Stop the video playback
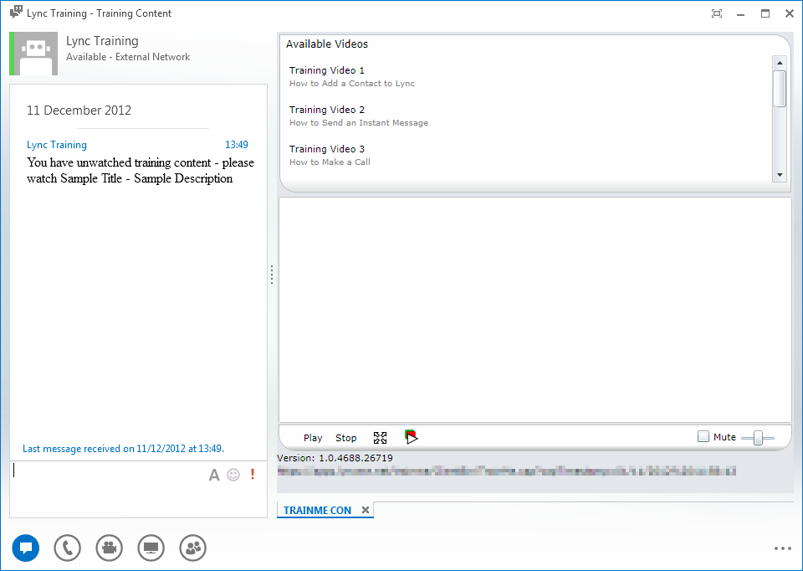Image resolution: width=803 pixels, height=571 pixels. point(345,438)
